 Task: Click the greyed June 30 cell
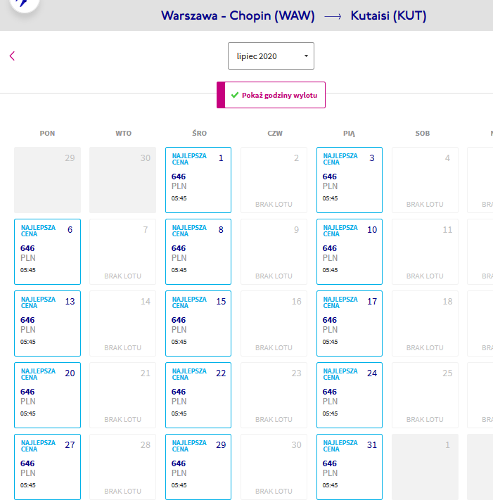pos(123,180)
